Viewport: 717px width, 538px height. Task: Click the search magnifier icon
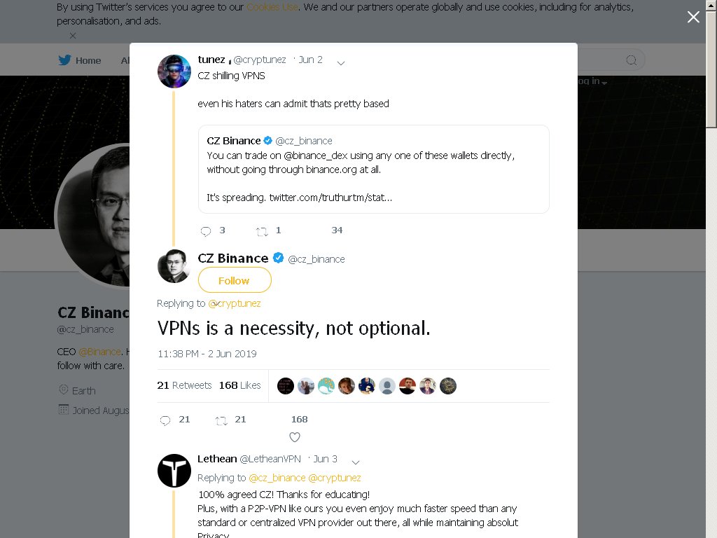pos(631,60)
